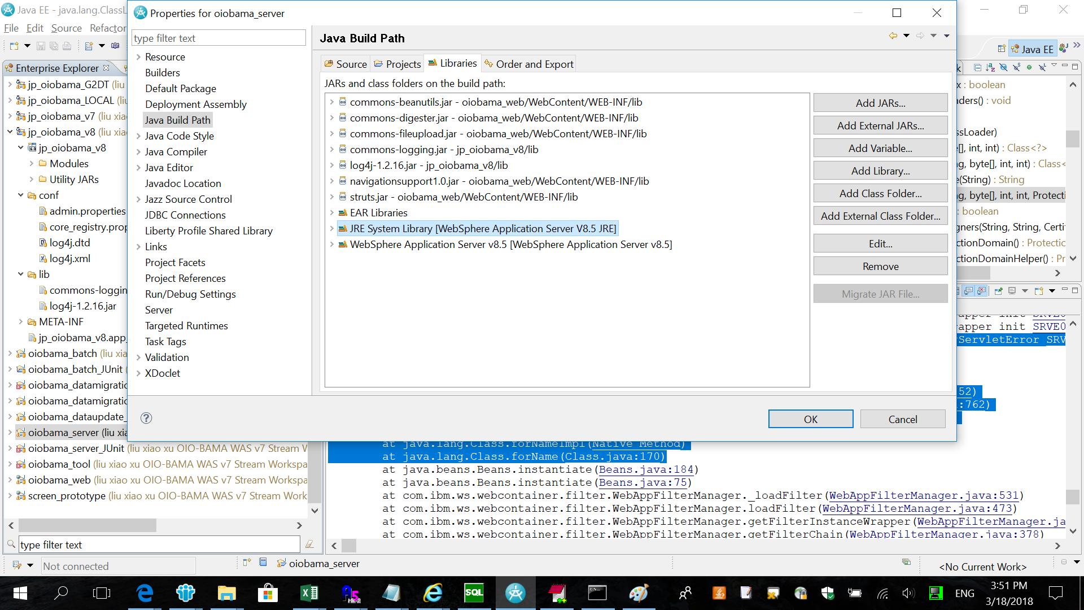
Task: Open Internet Explorer from the taskbar
Action: pos(433,593)
